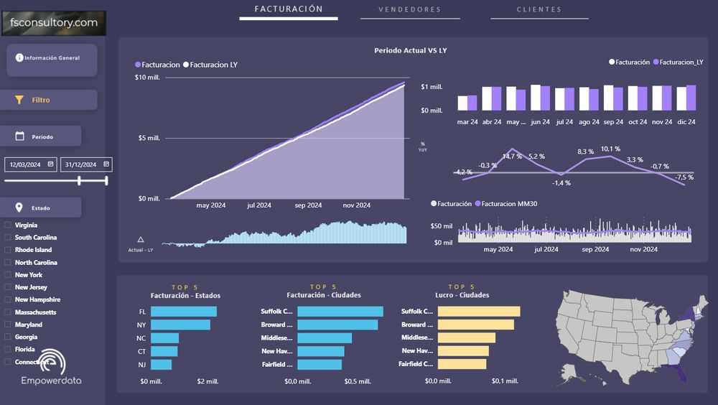This screenshot has height=405, width=718.
Task: Select Broward bar in Facturación - Ciudades
Action: 337,325
